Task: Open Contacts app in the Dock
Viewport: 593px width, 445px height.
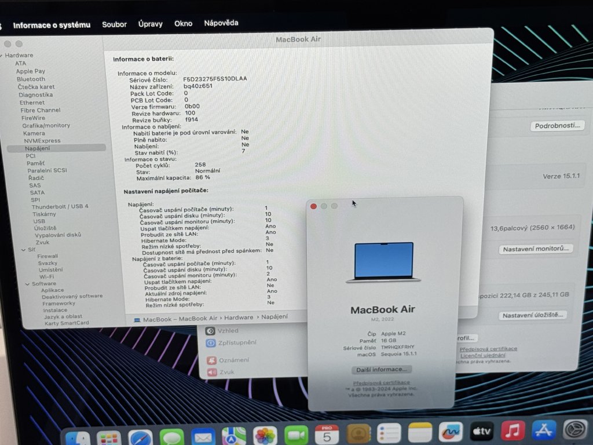Action: pos(358,433)
